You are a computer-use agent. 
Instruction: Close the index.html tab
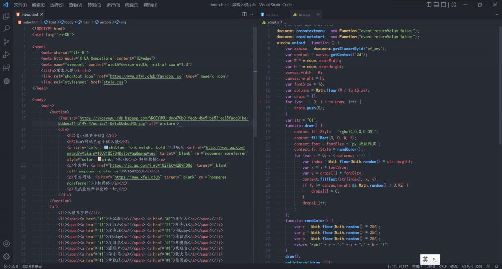[x=42, y=14]
